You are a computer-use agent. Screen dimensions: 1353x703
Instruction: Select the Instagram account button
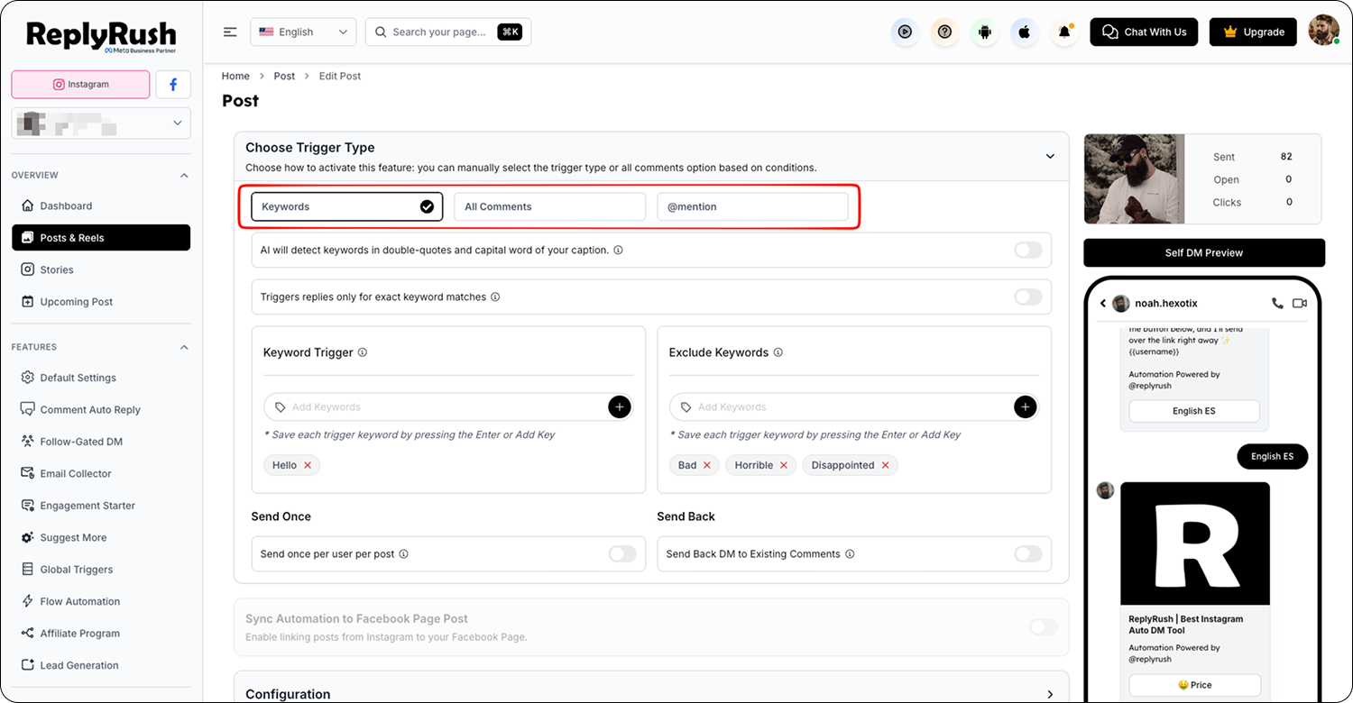(x=80, y=85)
